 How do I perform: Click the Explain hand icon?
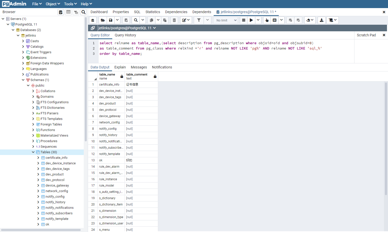(x=267, y=20)
